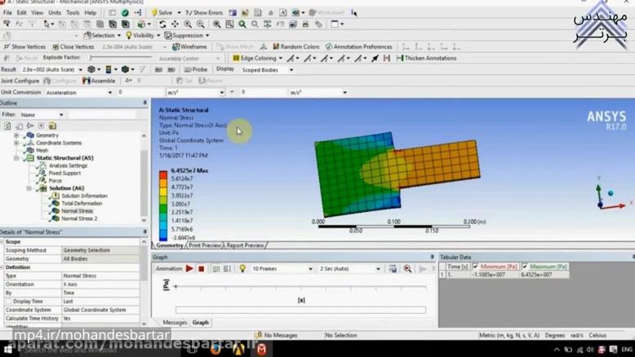Click the animation lightbulb icon
Screen dimensions: 635x357
click(x=242, y=268)
